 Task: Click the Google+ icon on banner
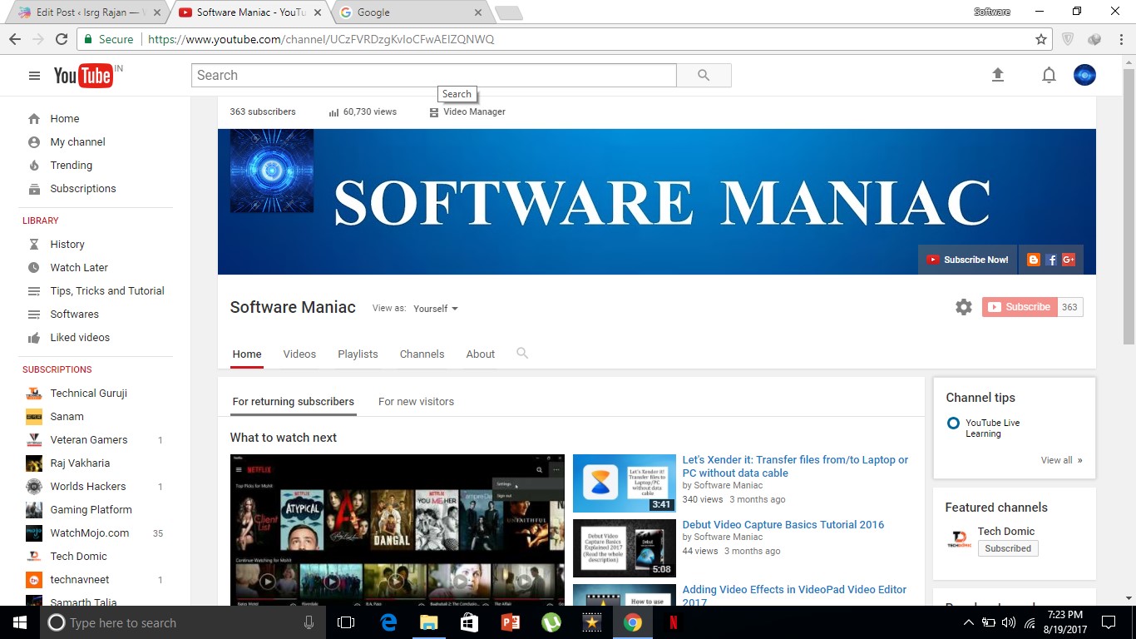tap(1069, 260)
